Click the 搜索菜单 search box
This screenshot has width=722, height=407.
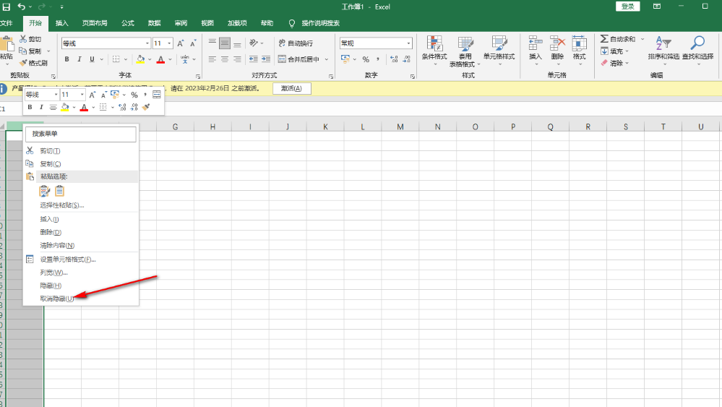[81, 134]
